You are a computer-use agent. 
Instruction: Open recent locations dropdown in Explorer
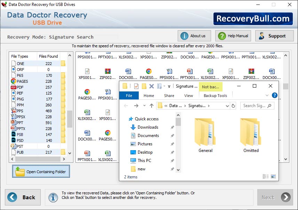144,106
